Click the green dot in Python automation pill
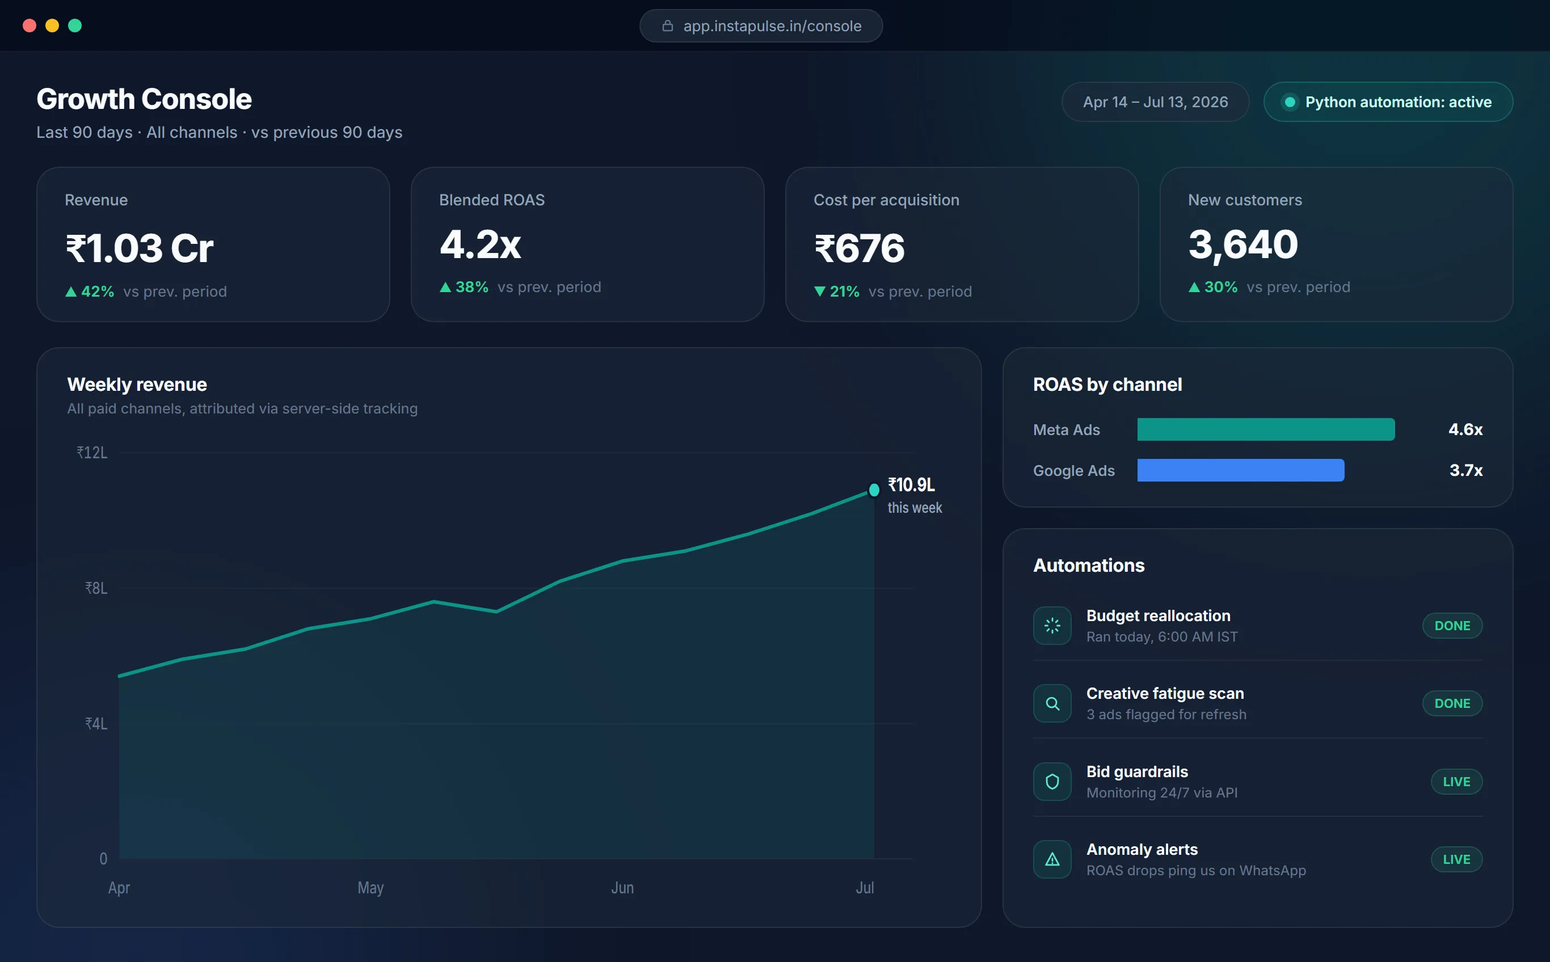This screenshot has width=1550, height=962. tap(1290, 102)
